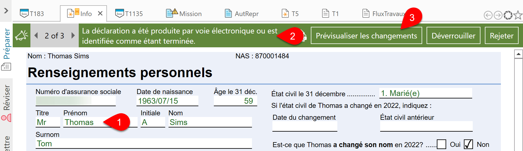Click the Prénom field showing Thomas
This screenshot has width=523, height=151.
point(101,122)
